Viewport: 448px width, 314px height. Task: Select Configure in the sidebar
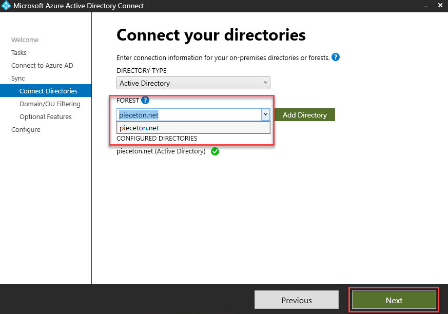click(x=26, y=129)
